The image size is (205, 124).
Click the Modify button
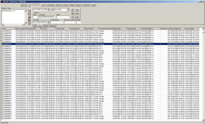click(76, 13)
